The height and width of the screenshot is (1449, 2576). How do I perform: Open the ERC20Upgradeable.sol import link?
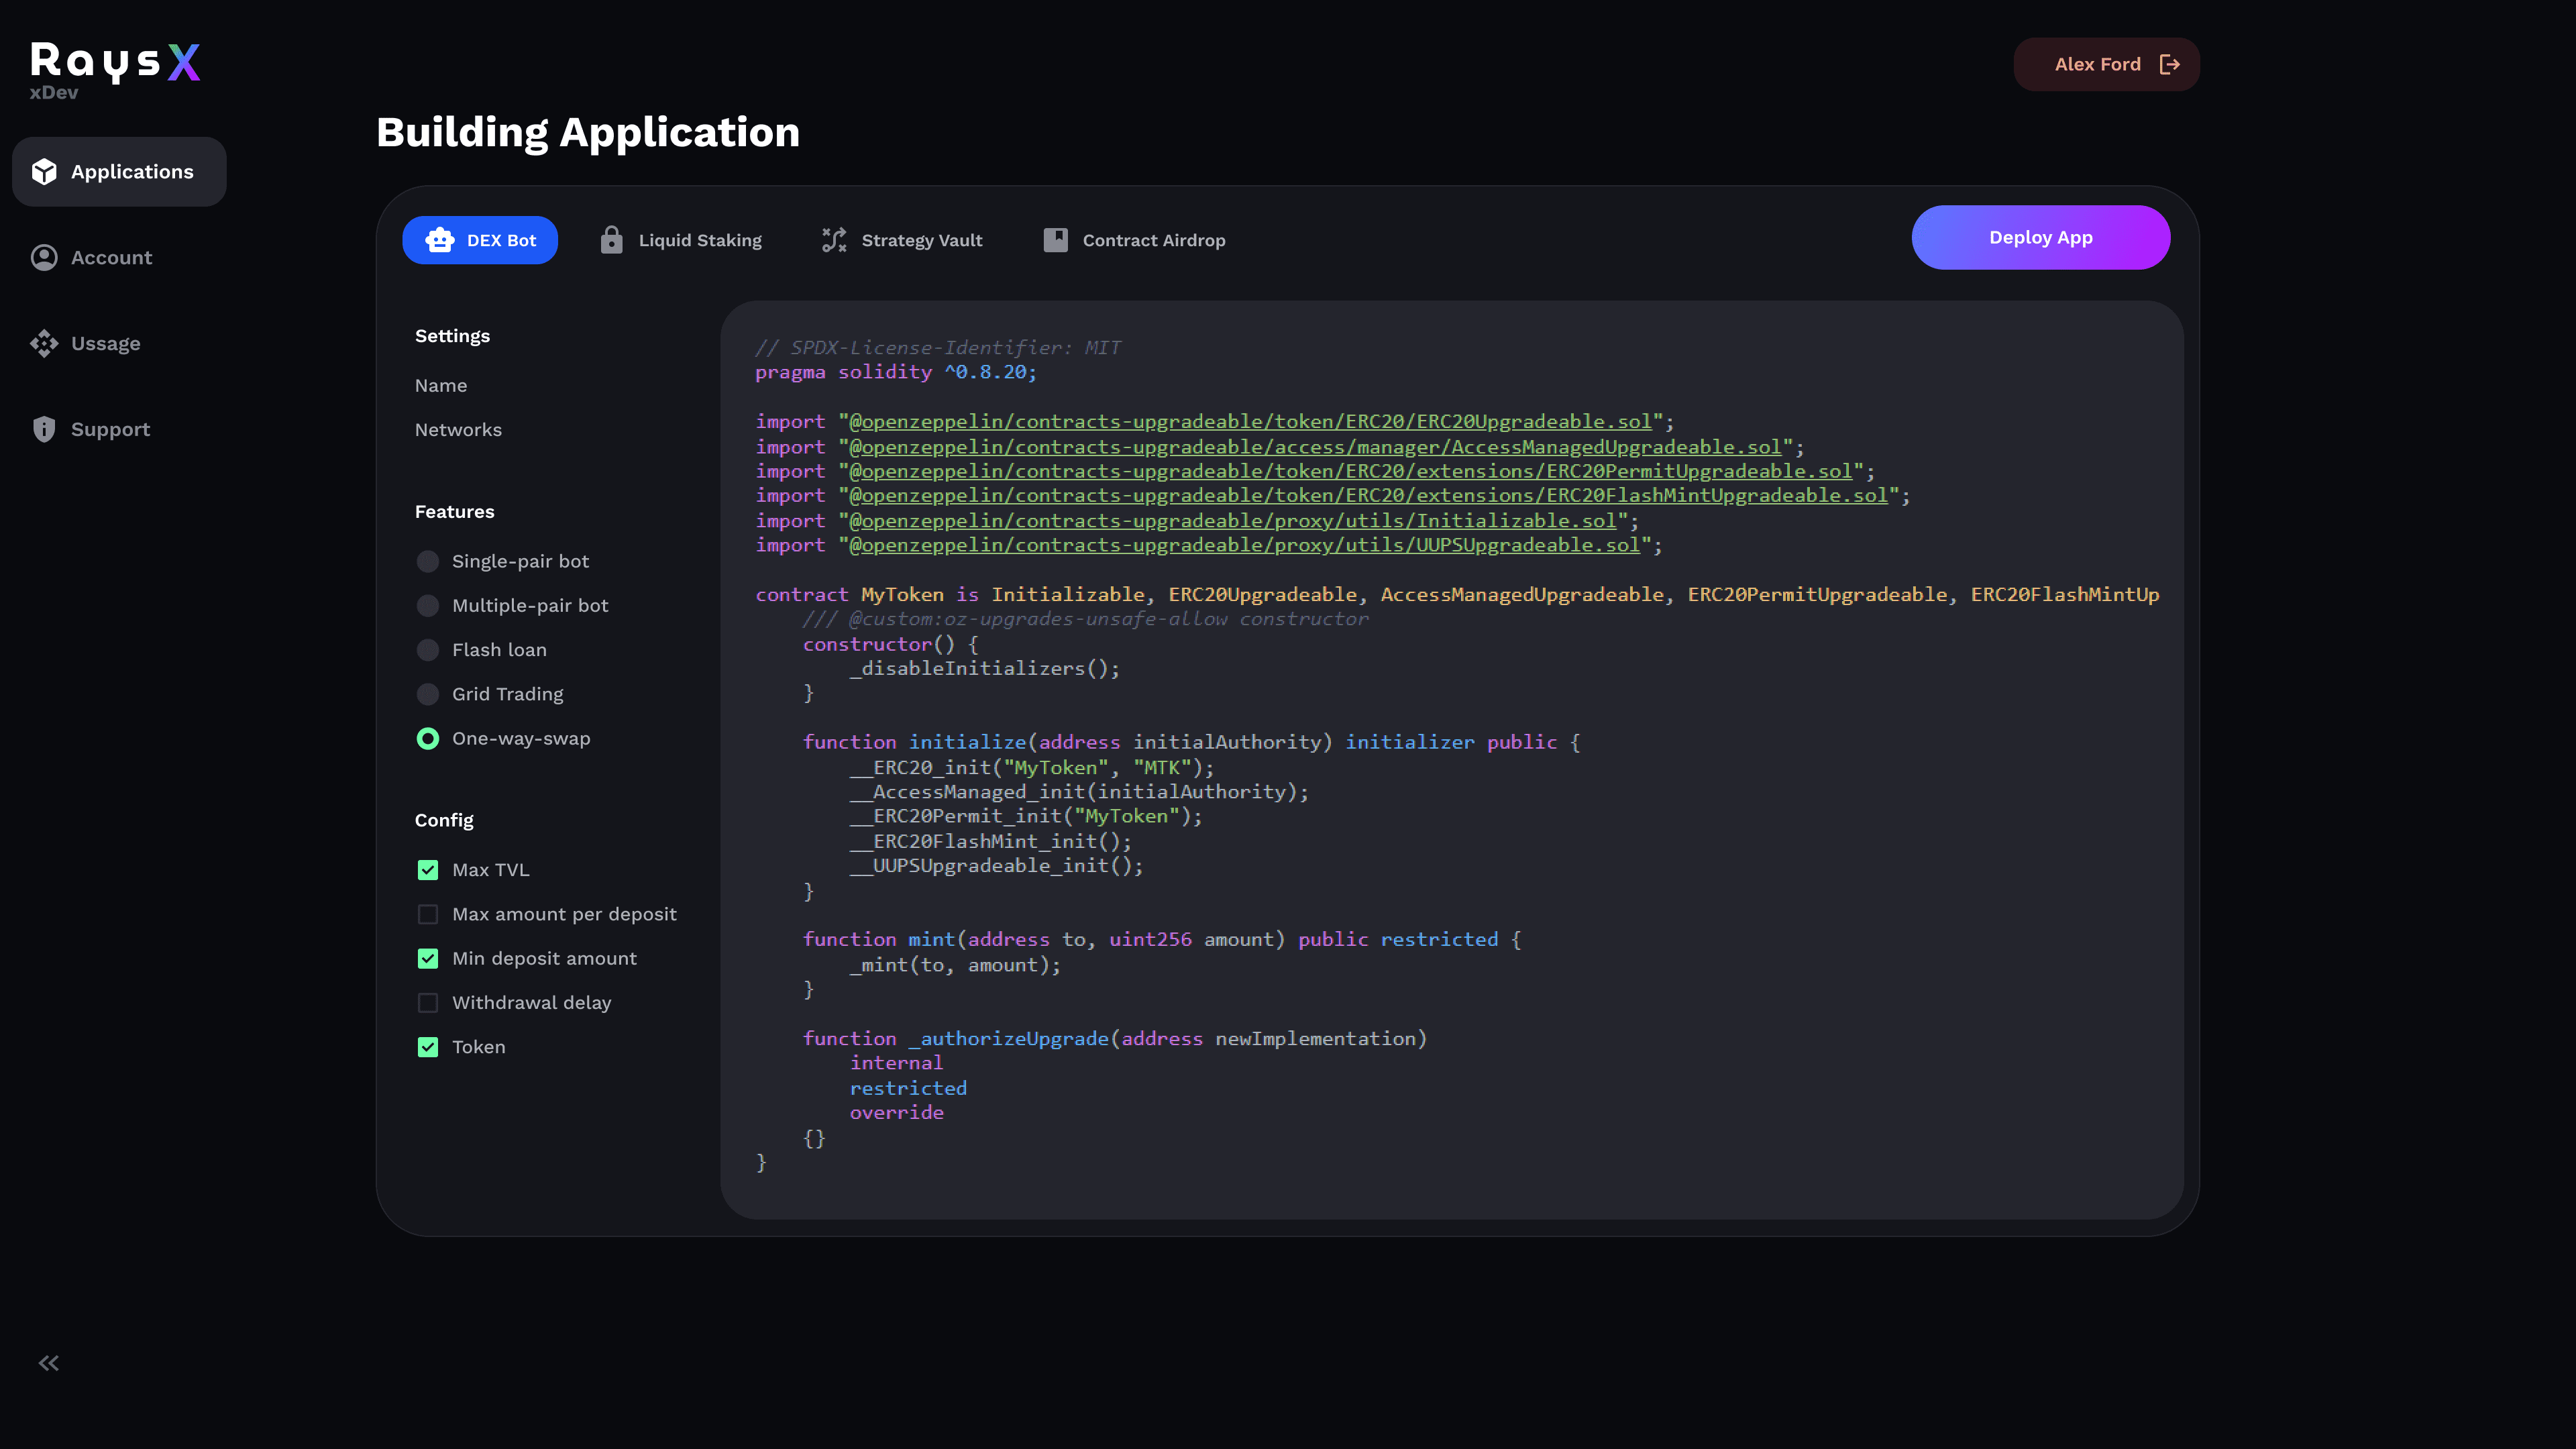[1250, 422]
